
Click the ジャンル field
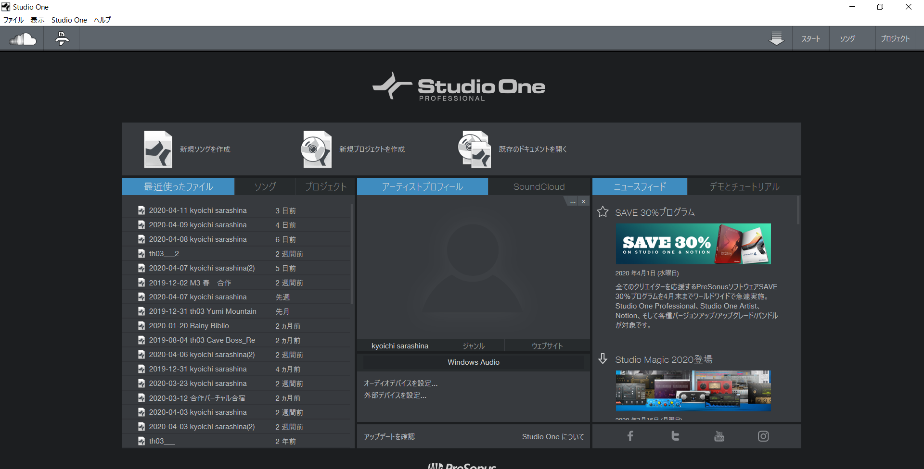pos(474,346)
